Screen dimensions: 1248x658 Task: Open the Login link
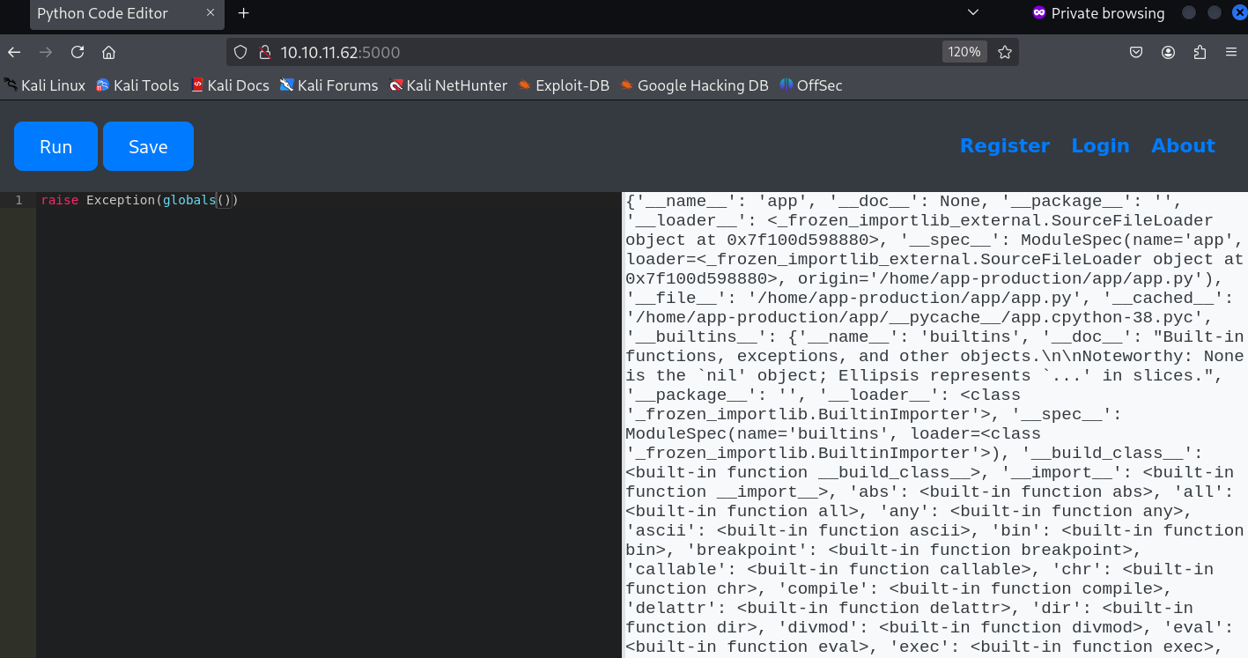pyautogui.click(x=1100, y=146)
